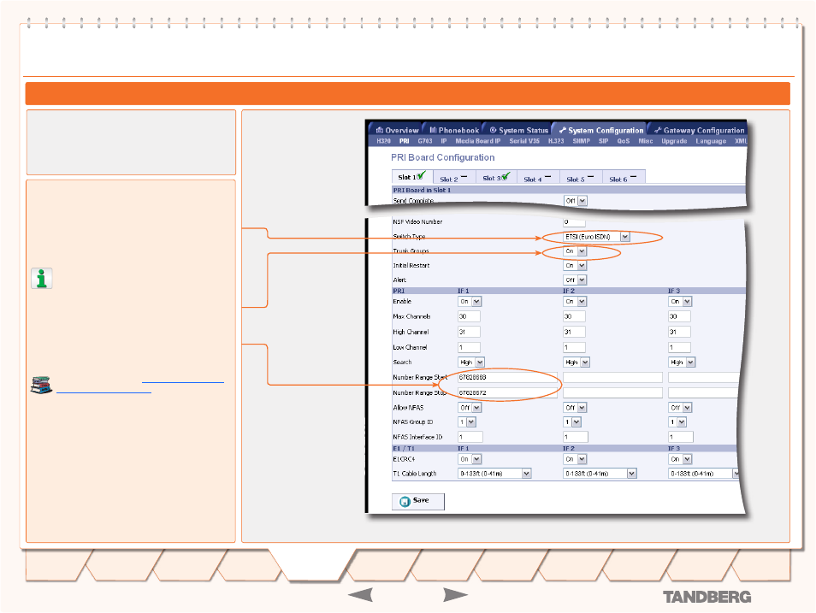Select the SIP submenu item
This screenshot has width=816, height=613.
(x=604, y=141)
